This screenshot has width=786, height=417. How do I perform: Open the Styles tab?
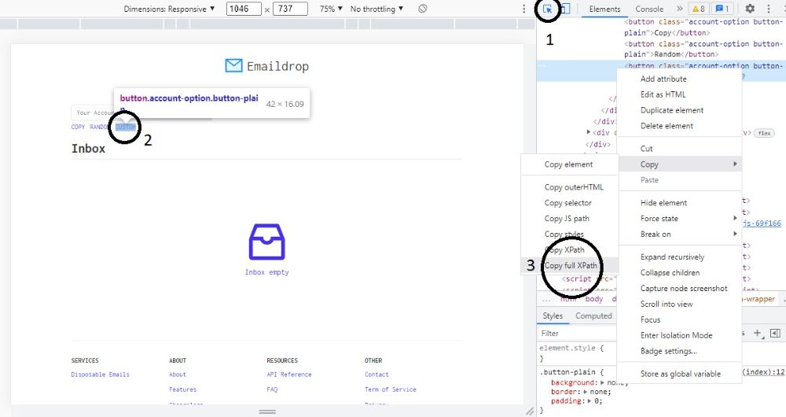[553, 316]
